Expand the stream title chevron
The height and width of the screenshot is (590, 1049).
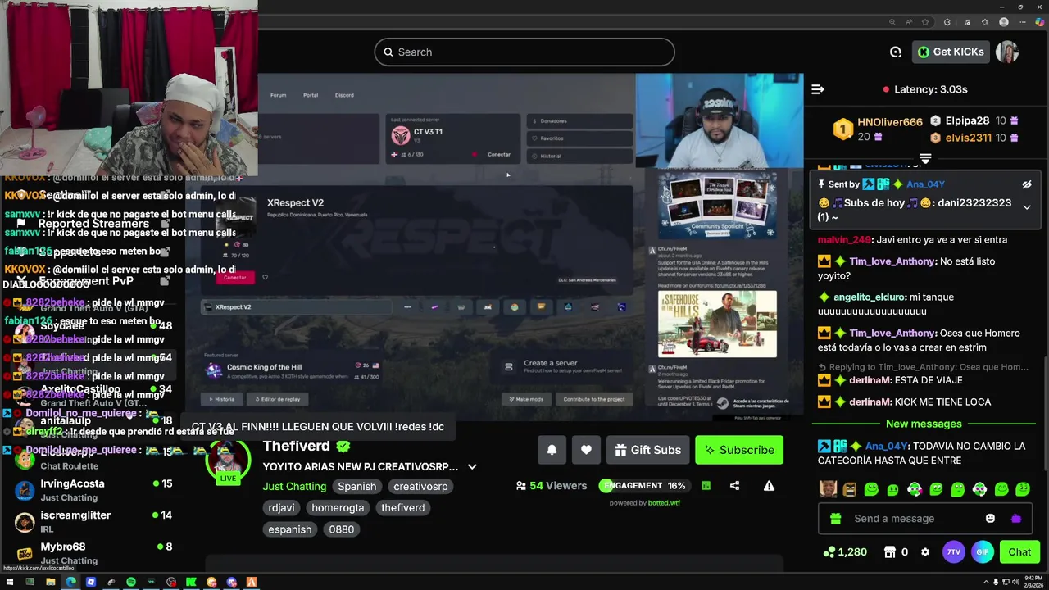click(472, 466)
